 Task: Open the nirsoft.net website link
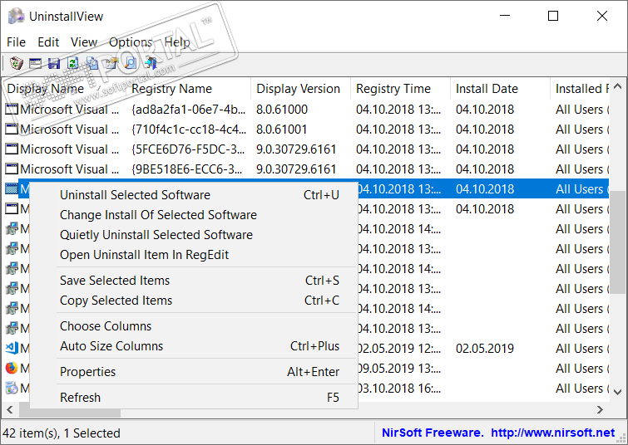(x=552, y=433)
